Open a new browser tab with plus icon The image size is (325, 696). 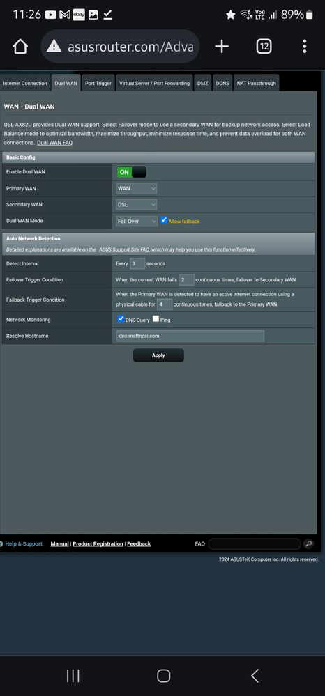point(221,46)
